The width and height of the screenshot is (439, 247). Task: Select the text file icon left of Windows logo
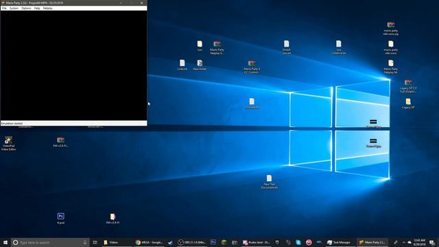(252, 104)
